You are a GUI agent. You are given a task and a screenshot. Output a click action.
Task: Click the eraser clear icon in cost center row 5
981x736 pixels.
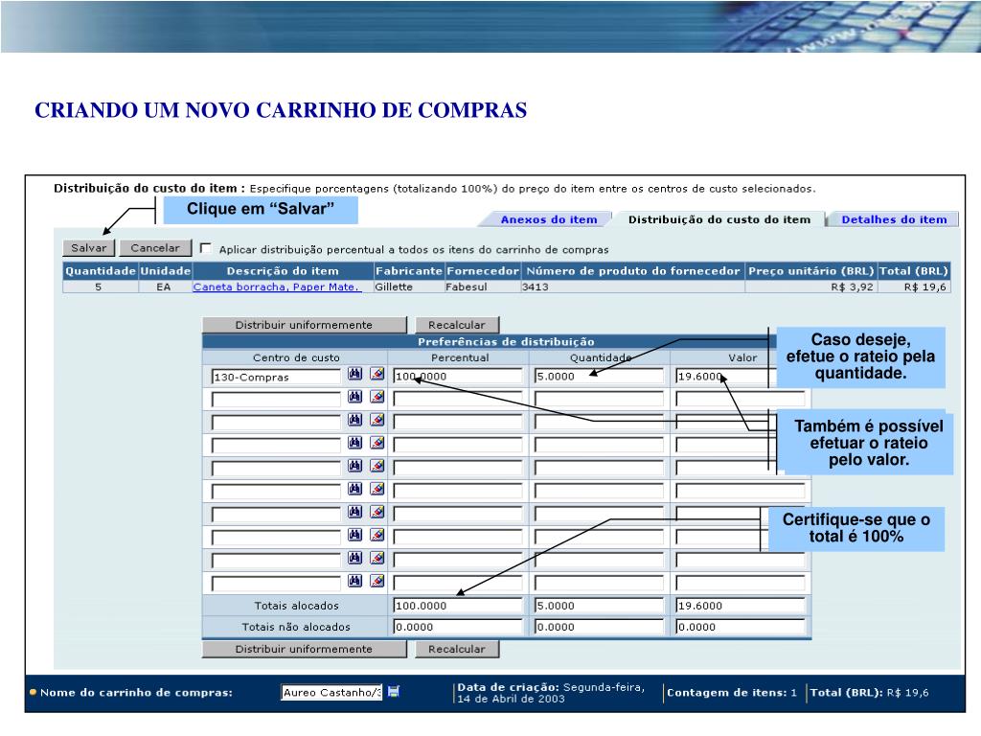(x=376, y=466)
